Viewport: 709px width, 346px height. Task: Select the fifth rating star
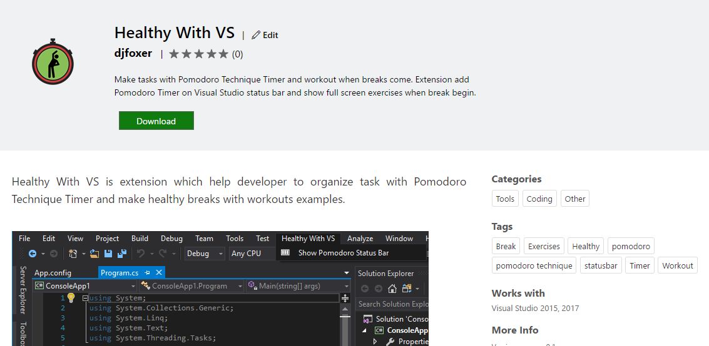(223, 54)
